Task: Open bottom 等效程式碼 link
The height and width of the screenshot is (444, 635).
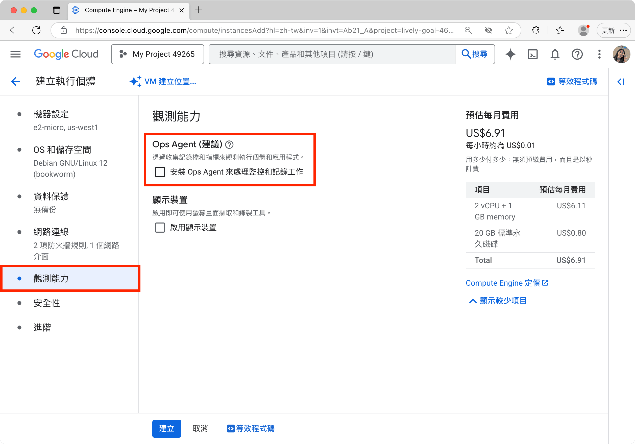Action: [251, 429]
